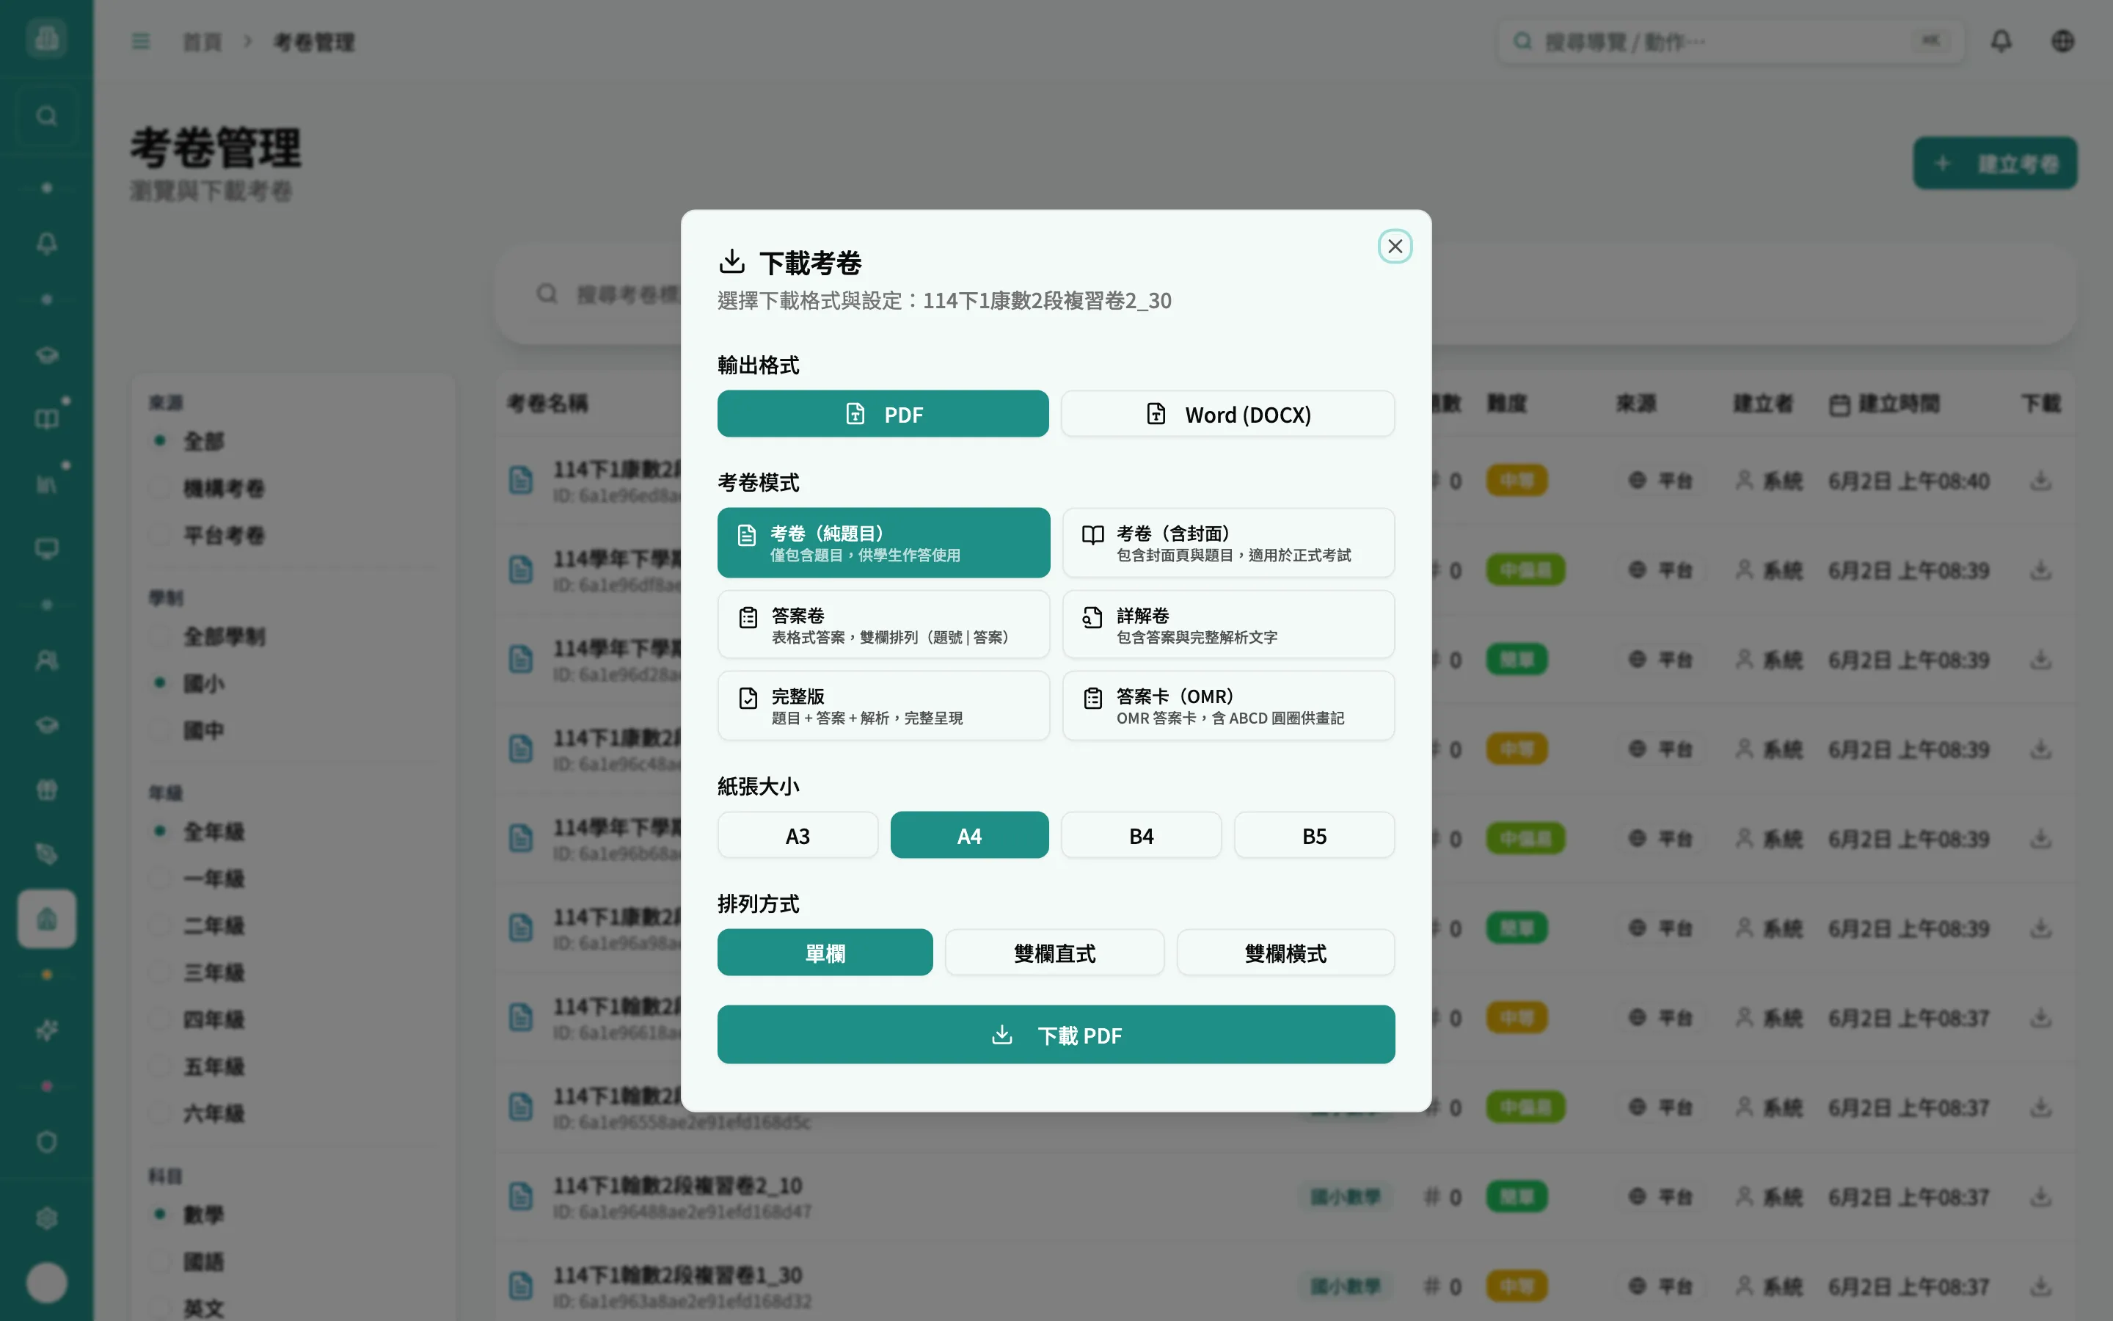
Task: Select A4 paper size
Action: [969, 835]
